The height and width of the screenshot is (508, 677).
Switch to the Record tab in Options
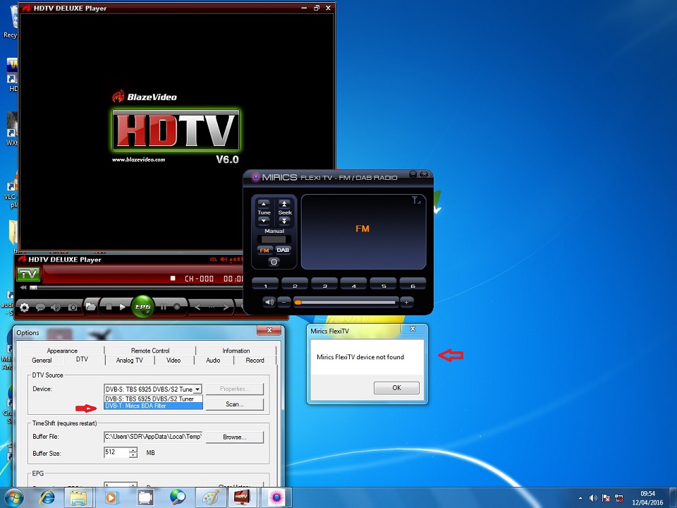click(255, 361)
